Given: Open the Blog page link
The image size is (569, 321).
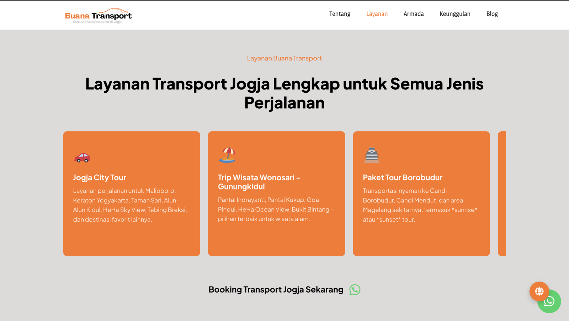Looking at the screenshot, I should point(492,14).
